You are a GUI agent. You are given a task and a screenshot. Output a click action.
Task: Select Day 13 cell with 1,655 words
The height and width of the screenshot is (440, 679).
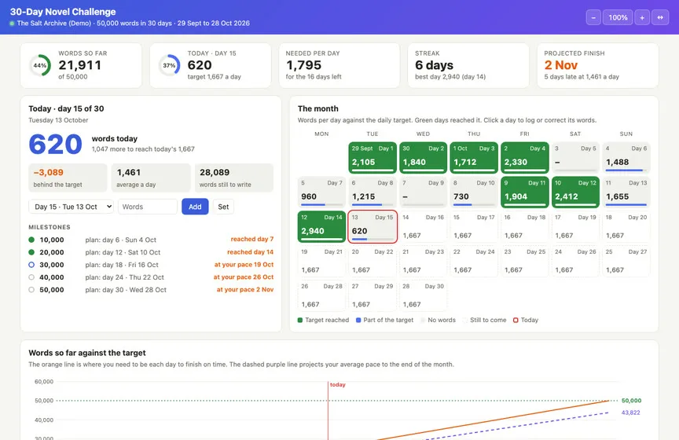626,192
